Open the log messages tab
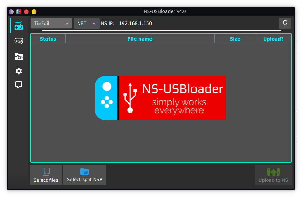The width and height of the screenshot is (302, 197). pos(19,84)
